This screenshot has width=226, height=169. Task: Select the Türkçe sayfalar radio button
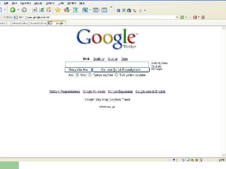click(x=90, y=75)
